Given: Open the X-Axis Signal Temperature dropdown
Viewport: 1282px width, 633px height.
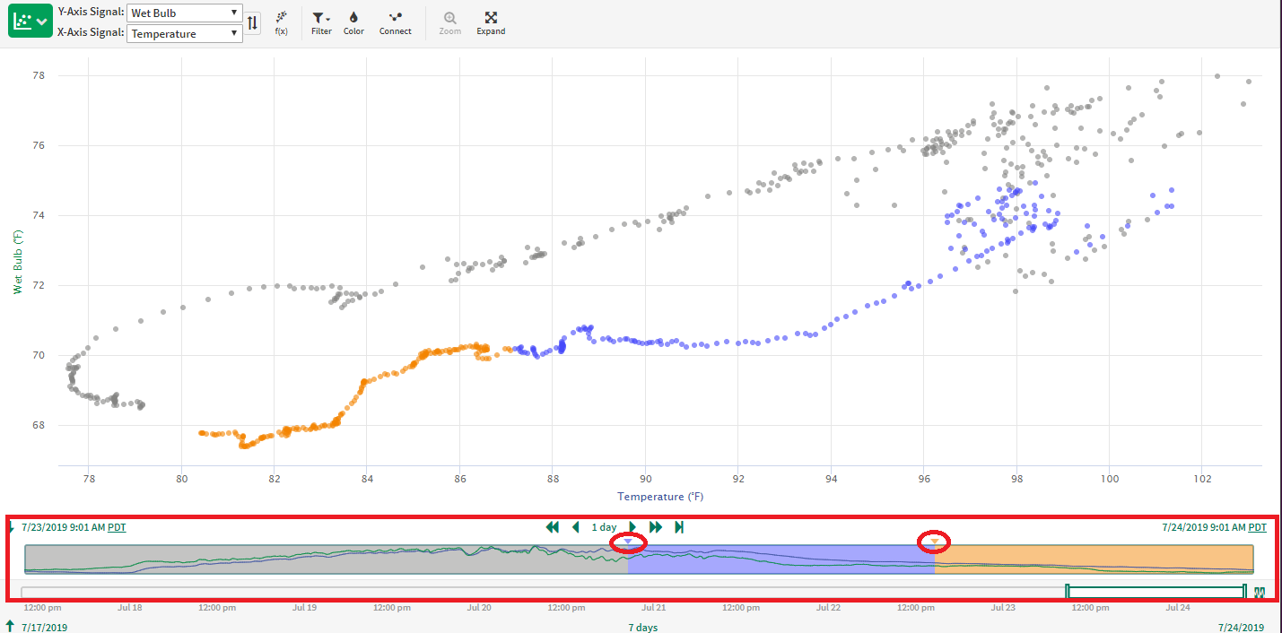Looking at the screenshot, I should (184, 34).
